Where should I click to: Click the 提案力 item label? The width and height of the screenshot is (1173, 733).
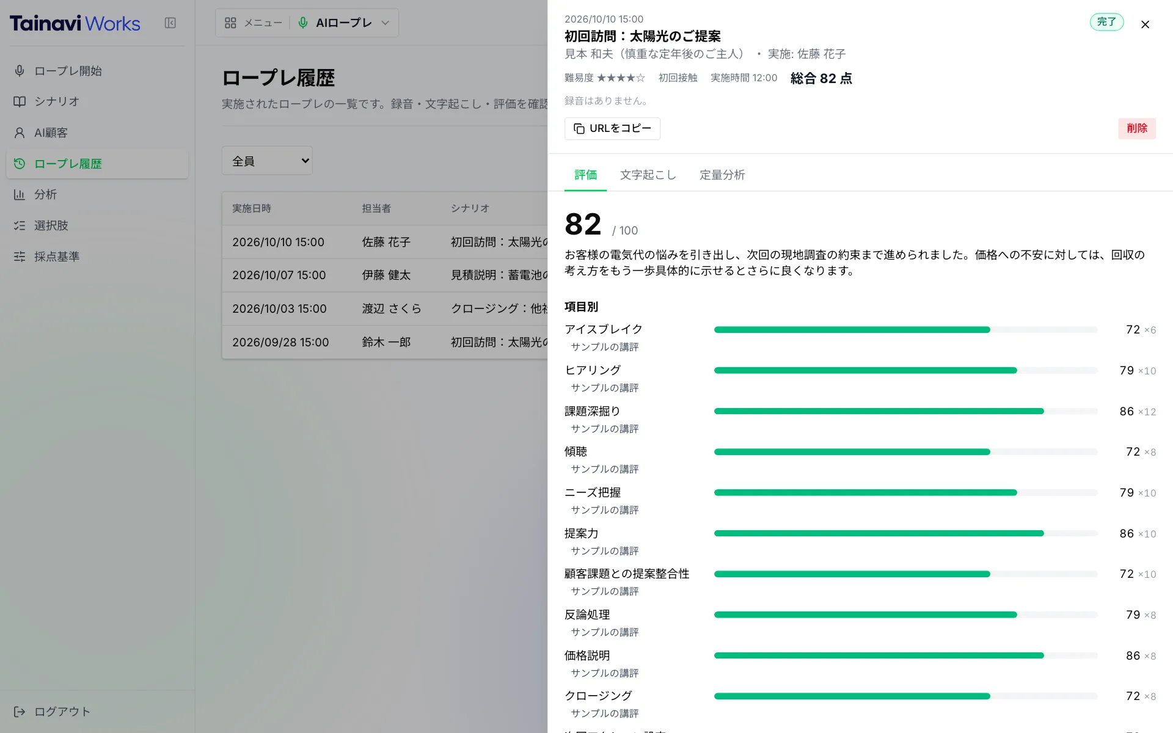(581, 533)
